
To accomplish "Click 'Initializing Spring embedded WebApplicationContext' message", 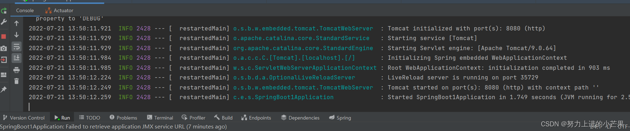I will click(x=477, y=58).
